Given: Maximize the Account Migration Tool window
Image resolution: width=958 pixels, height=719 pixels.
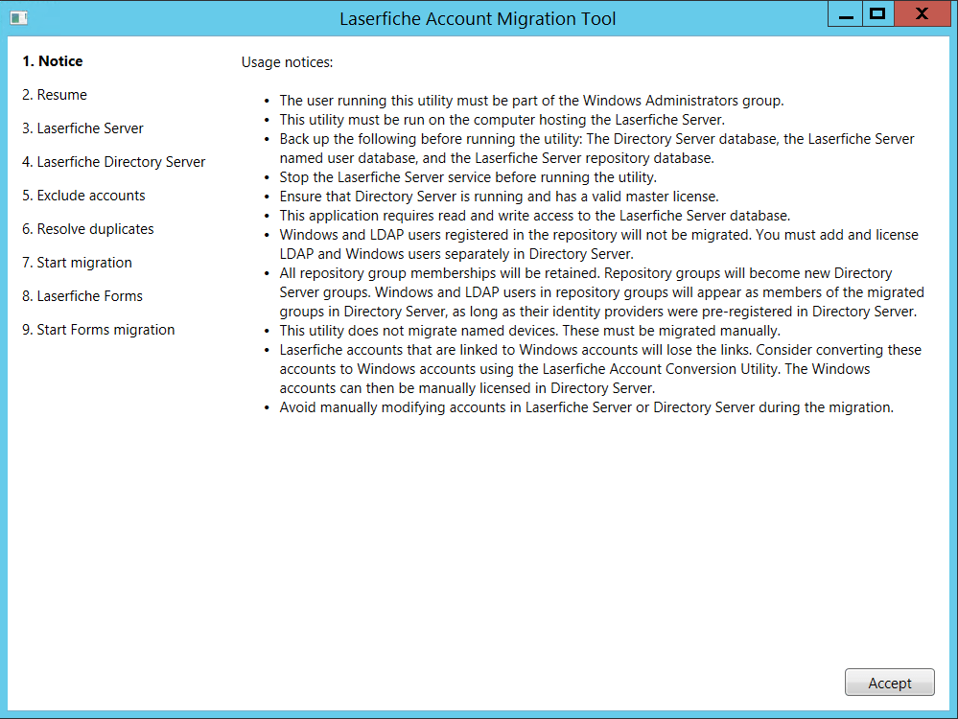Looking at the screenshot, I should tap(878, 14).
